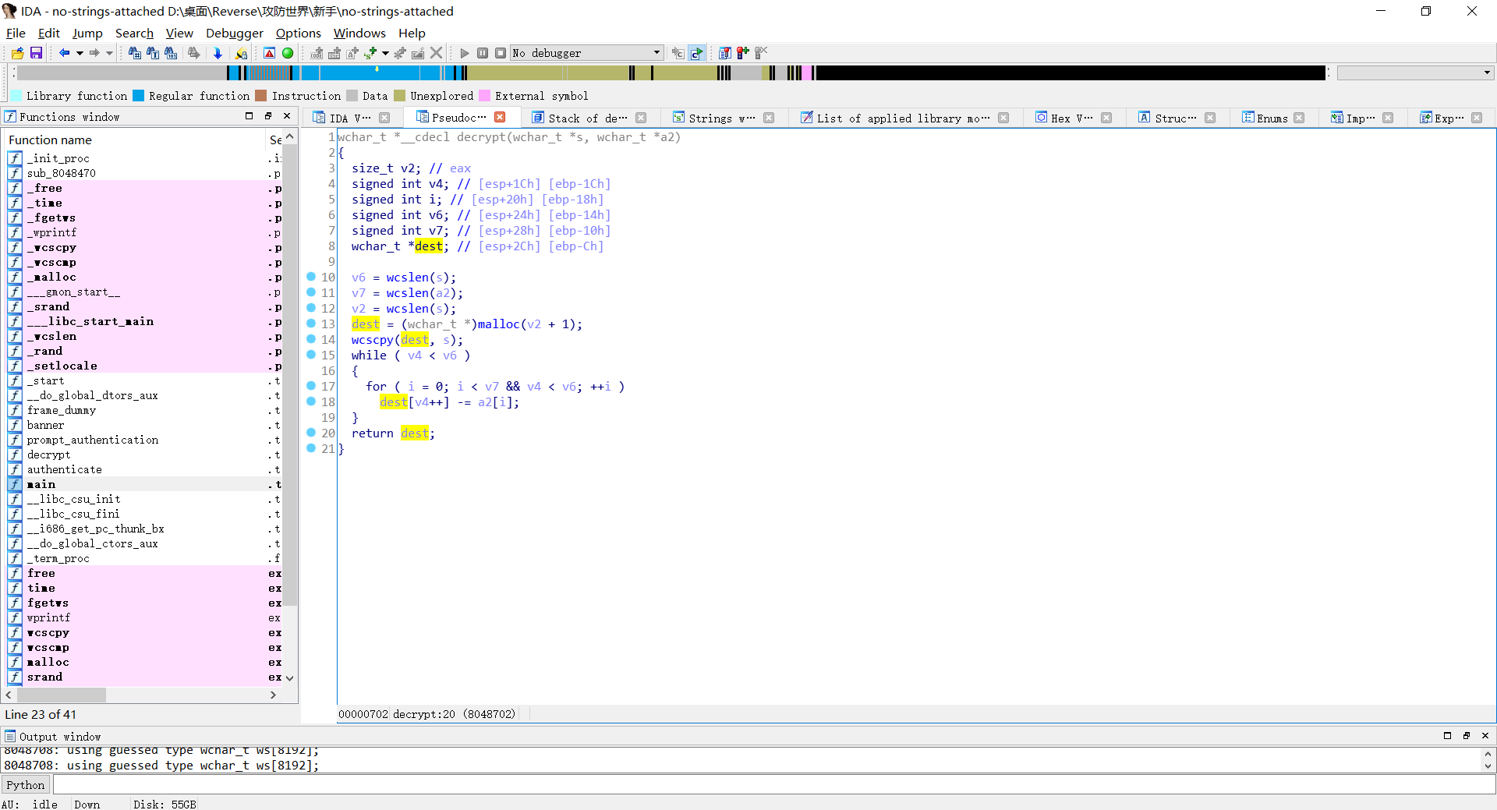Open a file with the folder toolbar icon
This screenshot has height=810, width=1497.
click(17, 53)
